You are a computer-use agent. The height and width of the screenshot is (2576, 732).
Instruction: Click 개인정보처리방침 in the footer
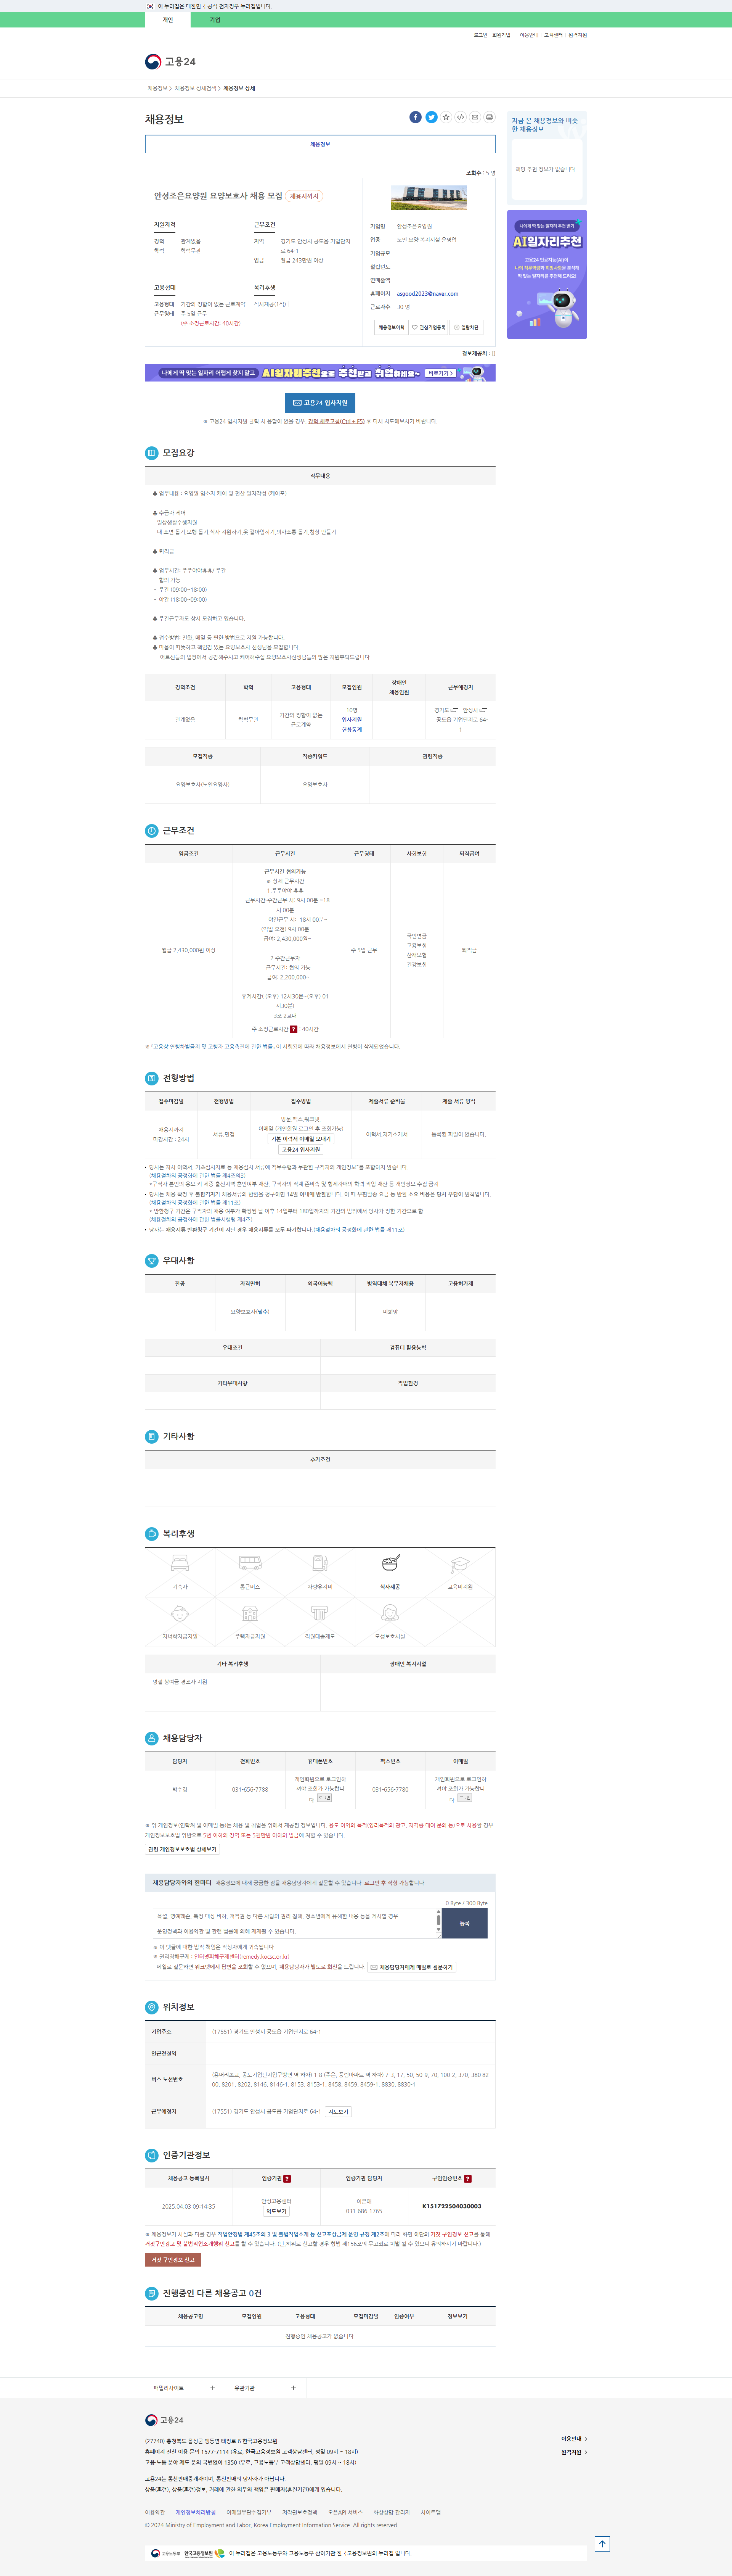[x=196, y=2512]
